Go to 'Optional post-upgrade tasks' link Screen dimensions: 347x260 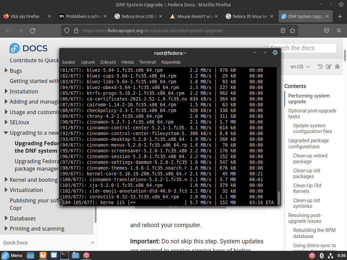[x=312, y=113]
